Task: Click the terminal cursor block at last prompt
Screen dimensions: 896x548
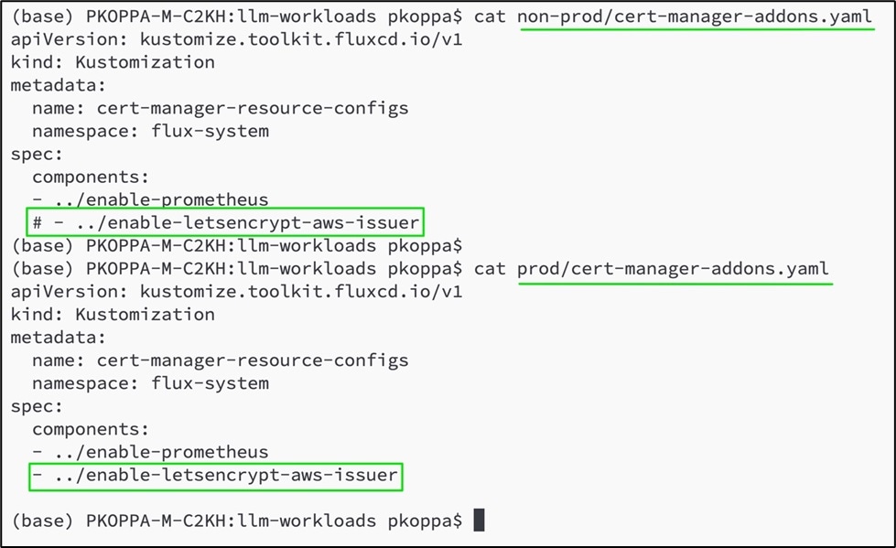Action: (479, 520)
